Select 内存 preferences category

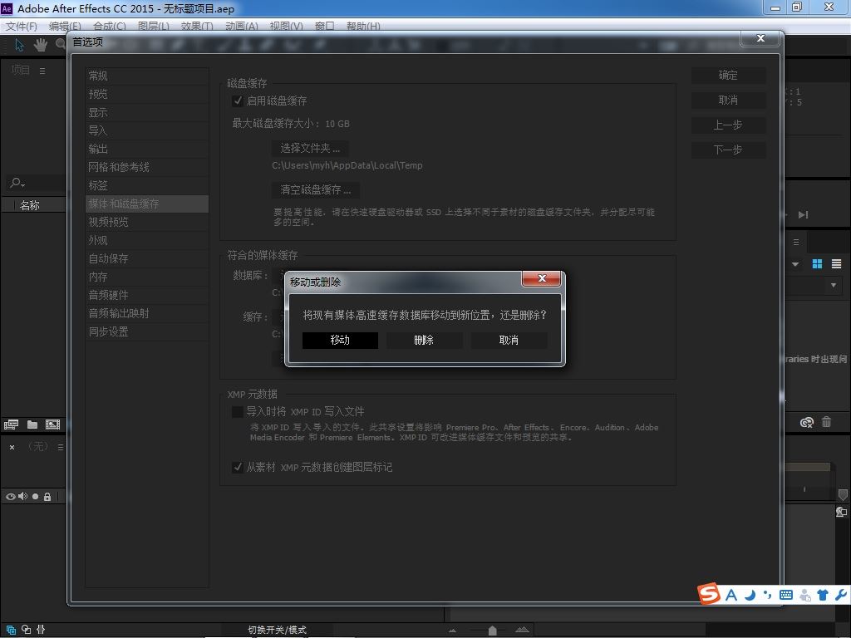[x=147, y=277]
